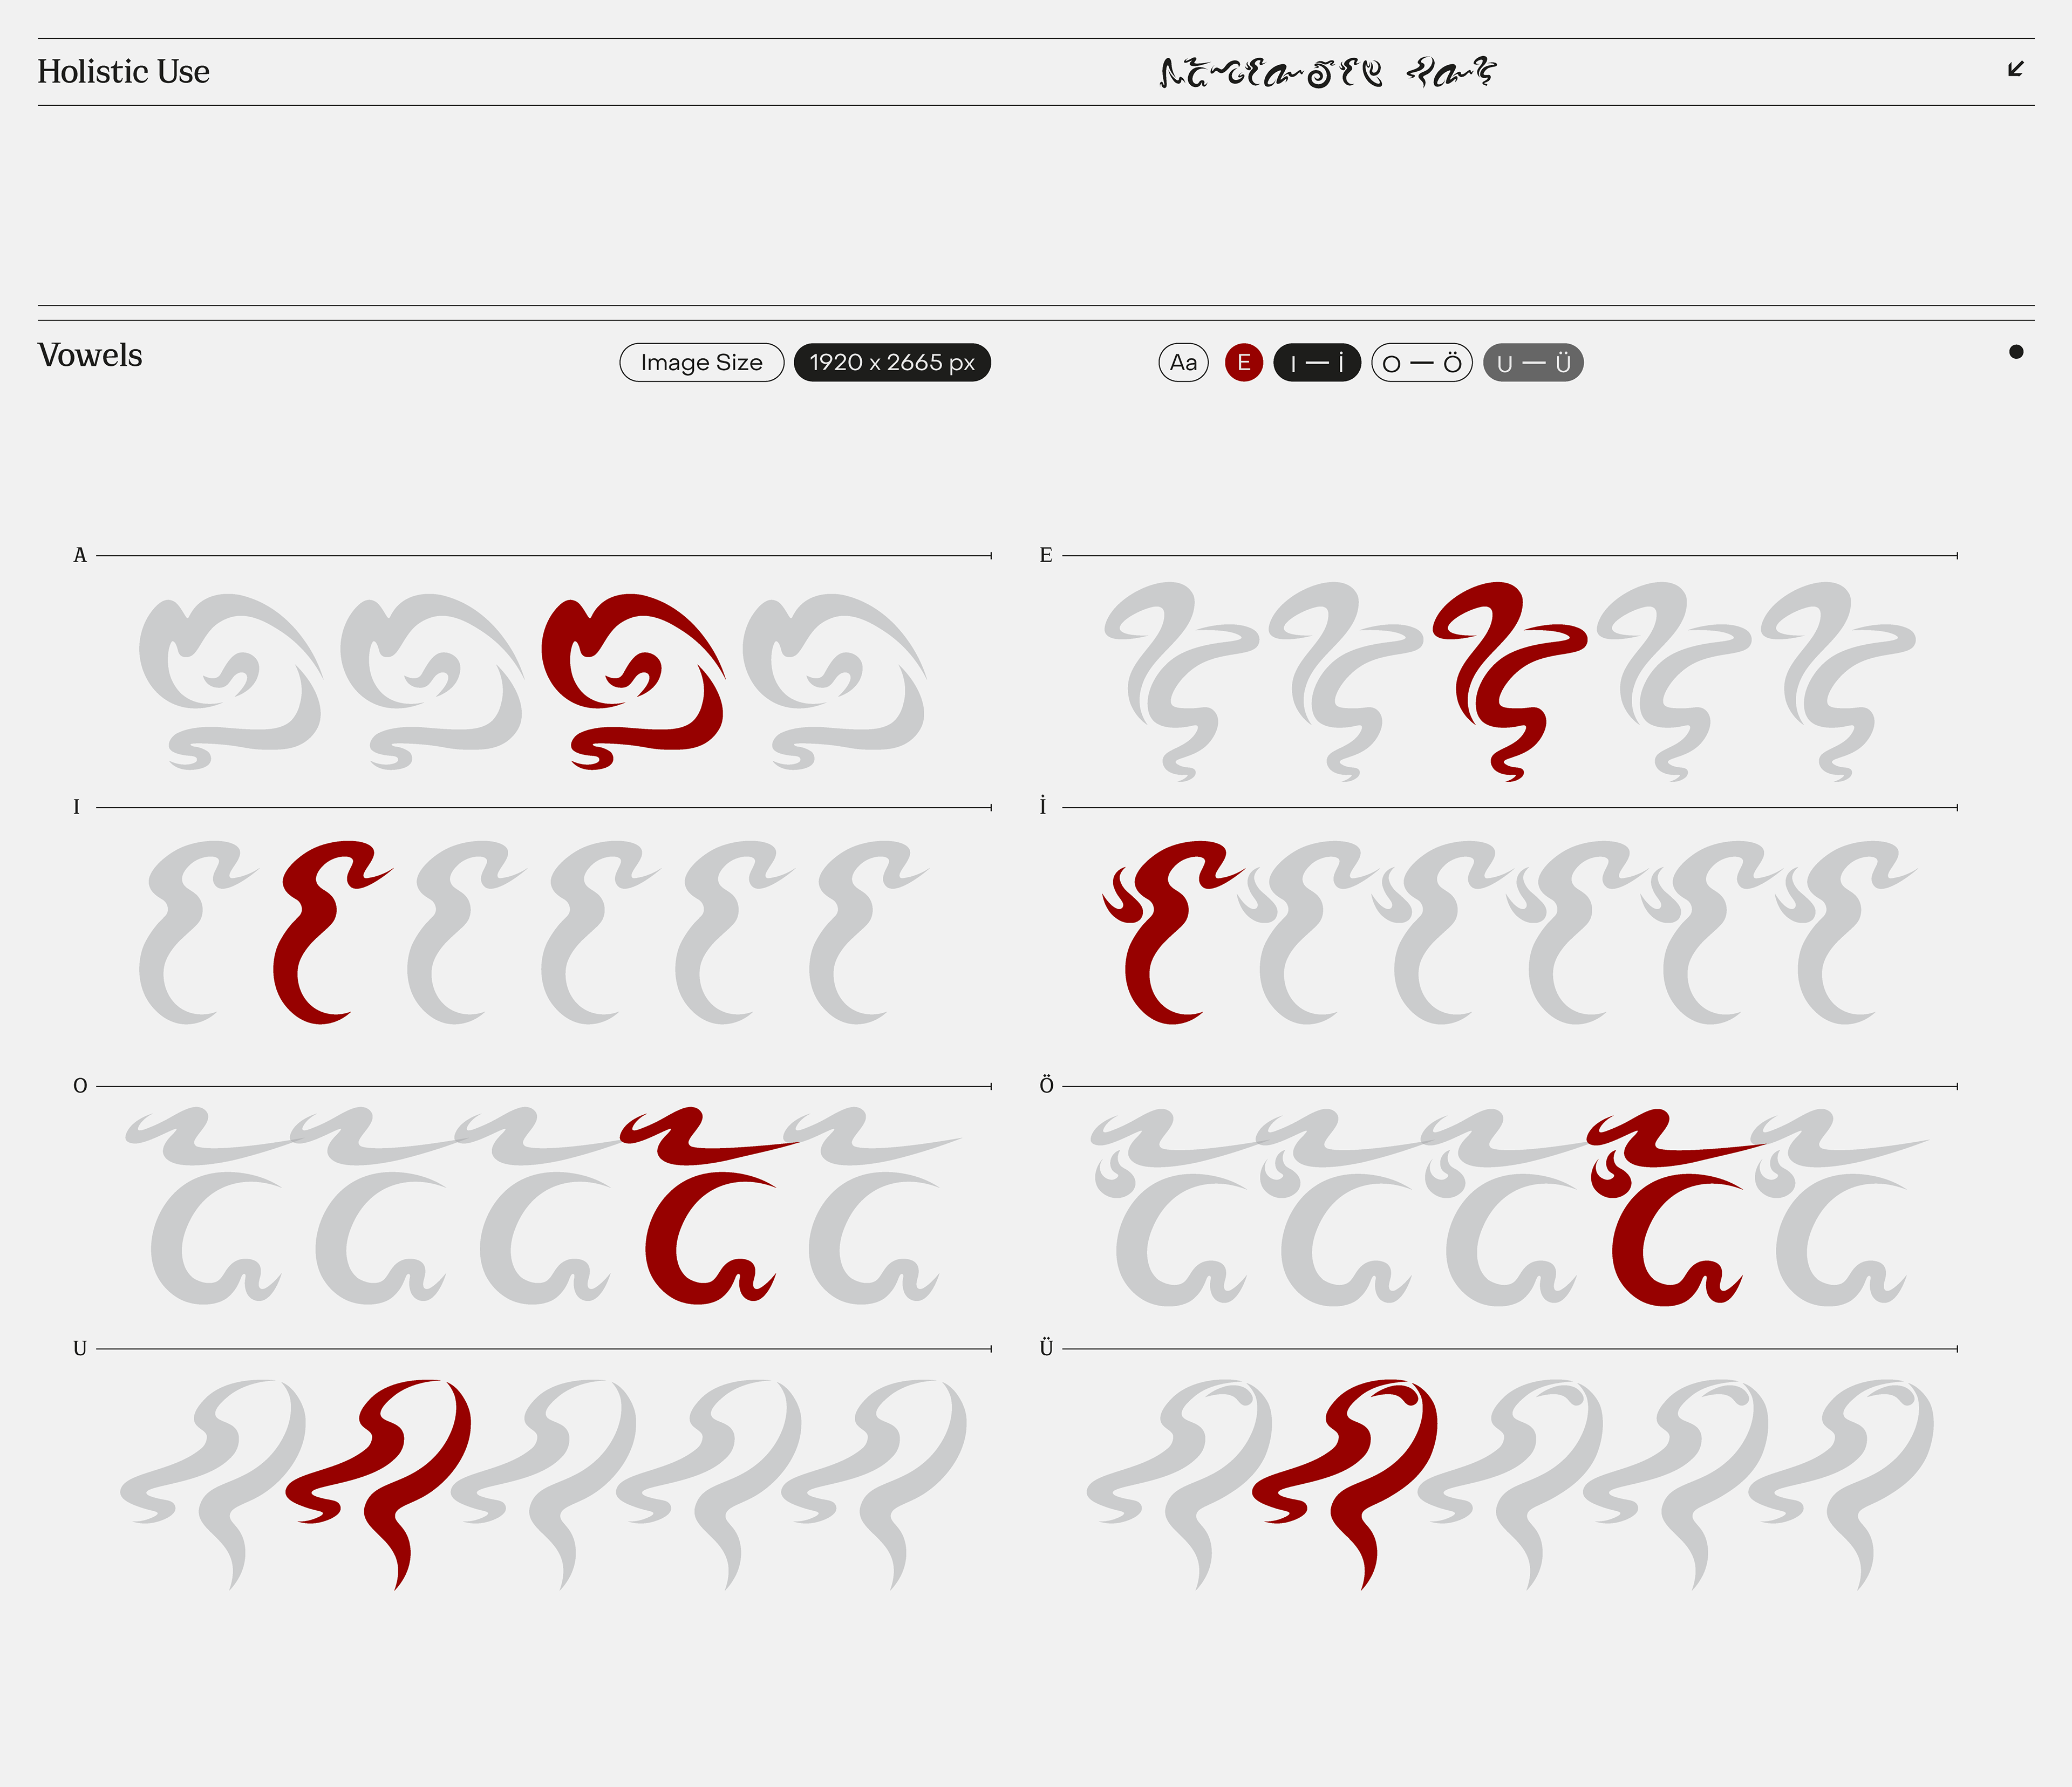Expand the Holistic Use section title
Viewport: 2072px width, 1787px height.
124,72
